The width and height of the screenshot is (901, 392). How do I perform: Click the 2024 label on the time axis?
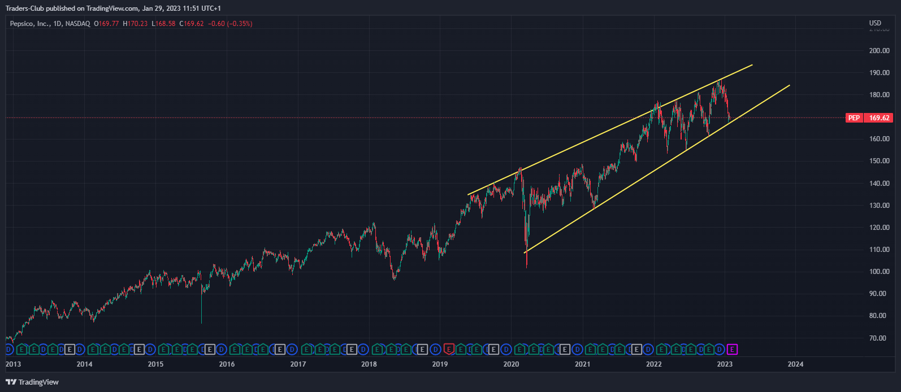point(795,364)
